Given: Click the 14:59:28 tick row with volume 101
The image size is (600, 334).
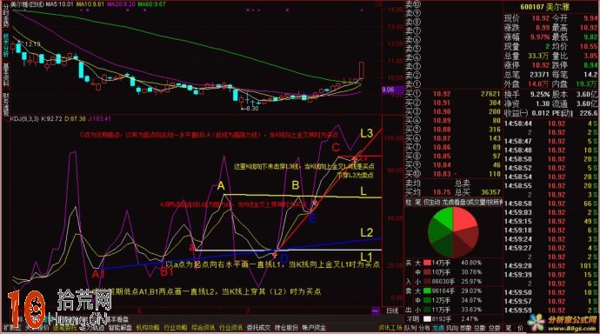Looking at the screenshot, I should pyautogui.click(x=550, y=266).
